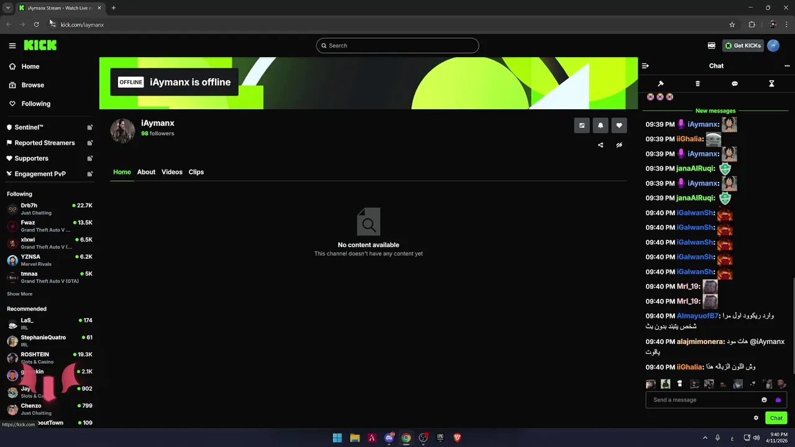Open chat three-dots options menu
Image resolution: width=795 pixels, height=447 pixels.
click(x=787, y=66)
